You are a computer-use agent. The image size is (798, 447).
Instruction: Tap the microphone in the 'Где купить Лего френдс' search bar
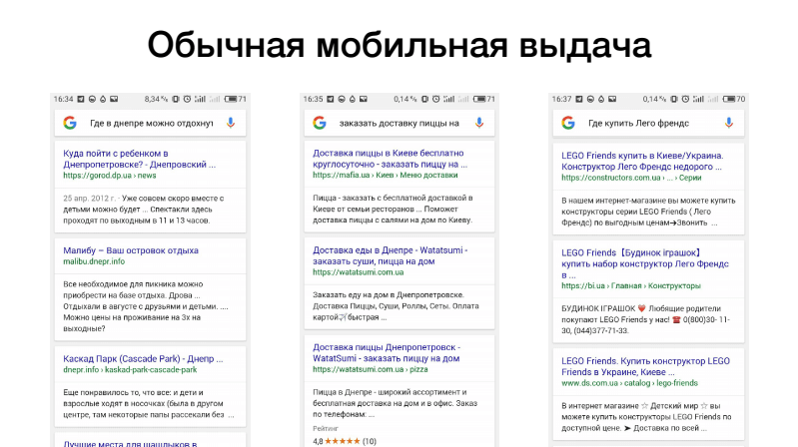pyautogui.click(x=729, y=123)
